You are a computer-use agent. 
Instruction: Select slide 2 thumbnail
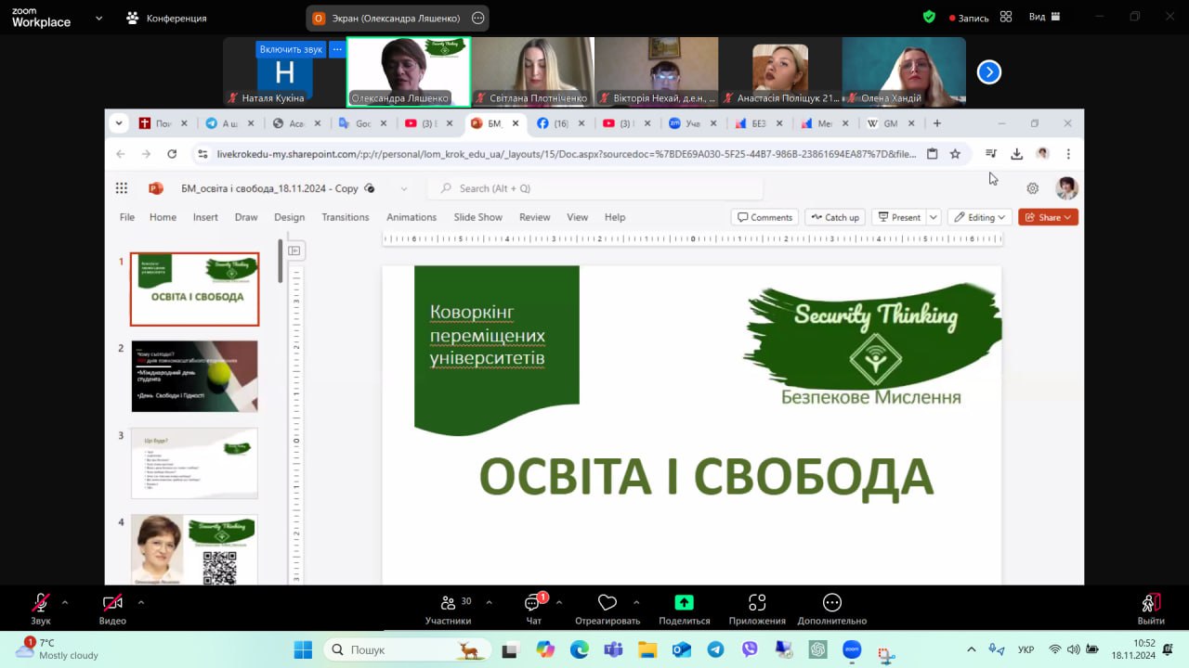pyautogui.click(x=194, y=376)
